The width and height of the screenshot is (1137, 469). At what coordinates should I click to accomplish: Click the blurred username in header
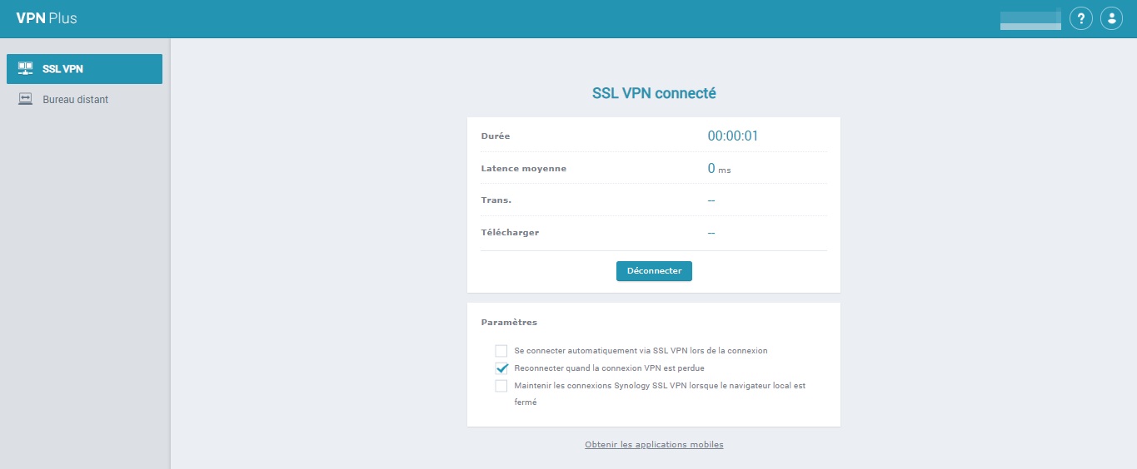(1030, 19)
